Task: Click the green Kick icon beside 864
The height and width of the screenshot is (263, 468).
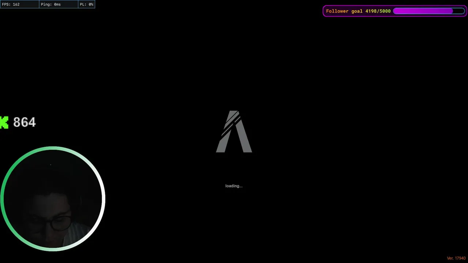Action: tap(4, 122)
